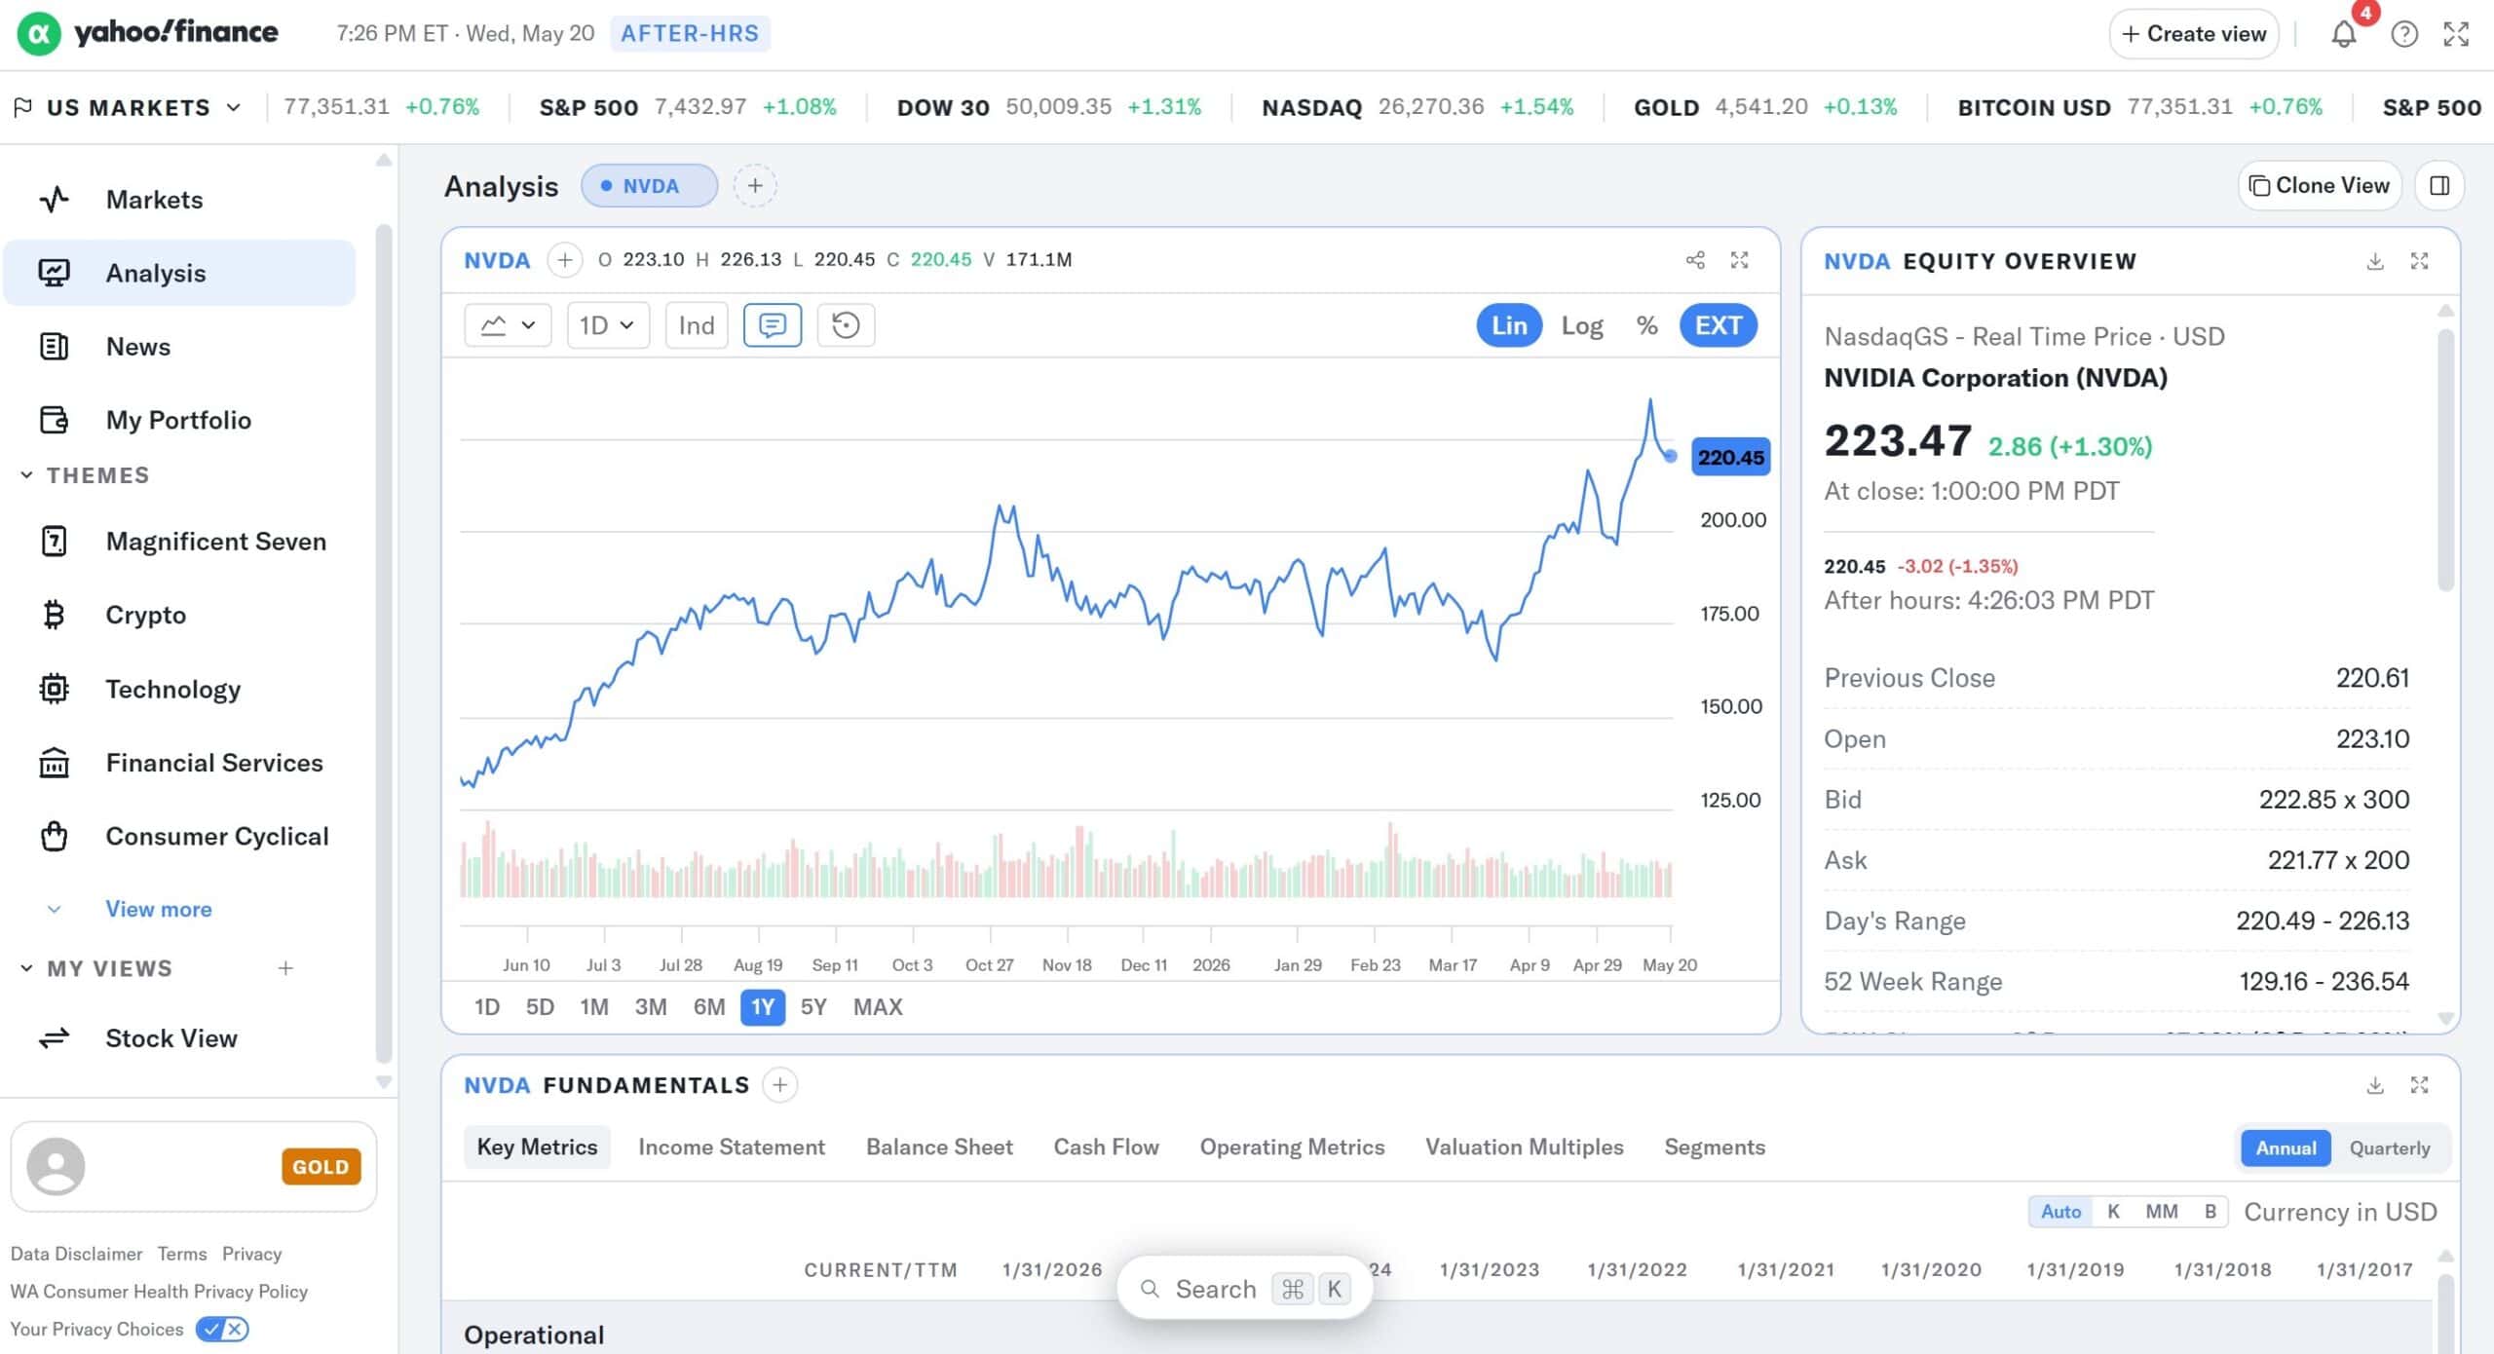Click the user profile avatar

coord(56,1166)
